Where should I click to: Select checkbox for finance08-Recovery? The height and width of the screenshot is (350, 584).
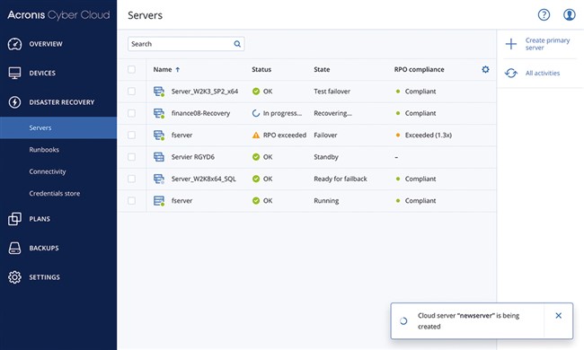(131, 113)
